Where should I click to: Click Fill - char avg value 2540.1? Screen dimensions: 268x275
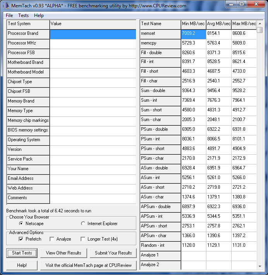point(219,82)
